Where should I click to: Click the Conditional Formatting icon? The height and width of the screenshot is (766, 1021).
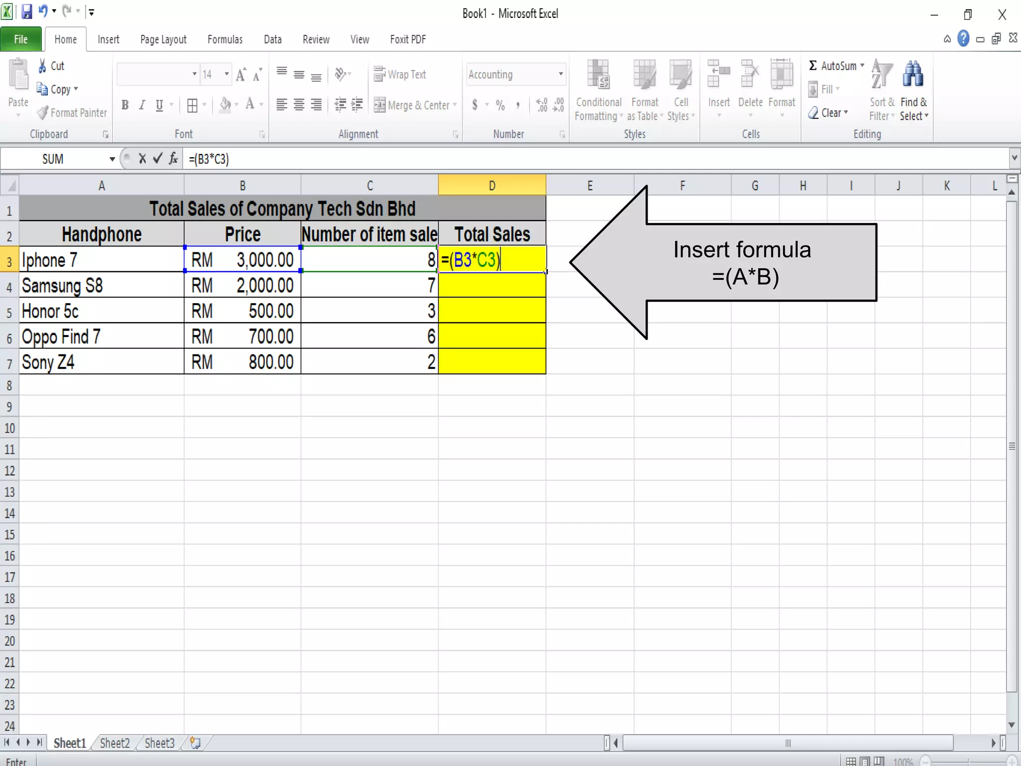[598, 76]
